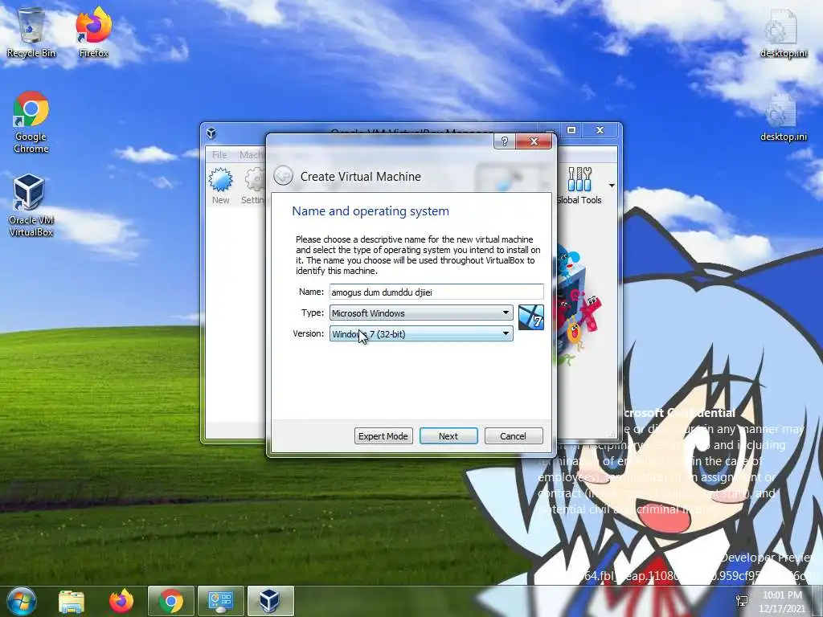This screenshot has height=617, width=823.
Task: Launch the Firefox desktop shortcut
Action: (93, 32)
